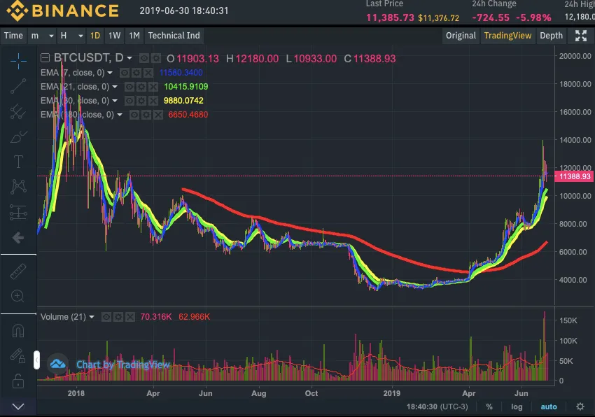Click the 11388.93 price label on axis

pyautogui.click(x=575, y=176)
